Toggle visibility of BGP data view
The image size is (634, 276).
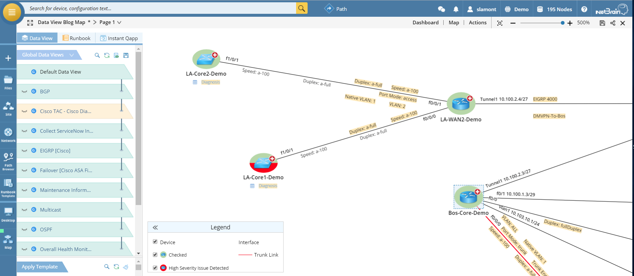click(24, 92)
